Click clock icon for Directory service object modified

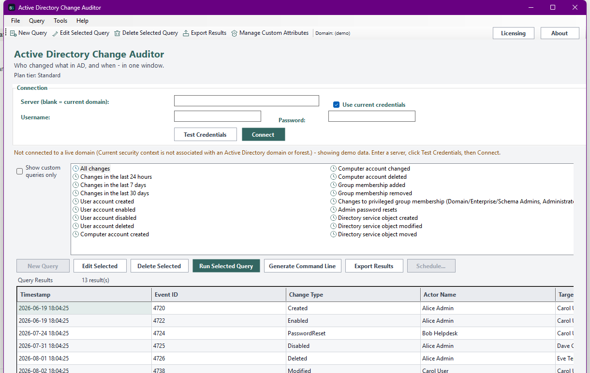[334, 226]
